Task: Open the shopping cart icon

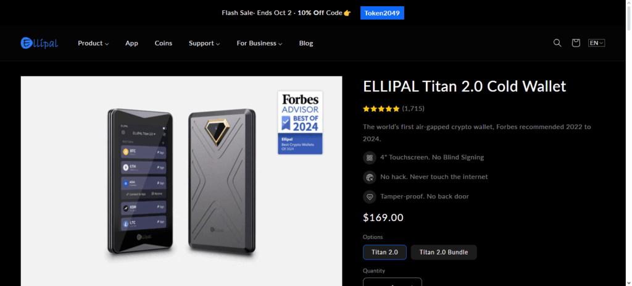Action: (x=576, y=43)
